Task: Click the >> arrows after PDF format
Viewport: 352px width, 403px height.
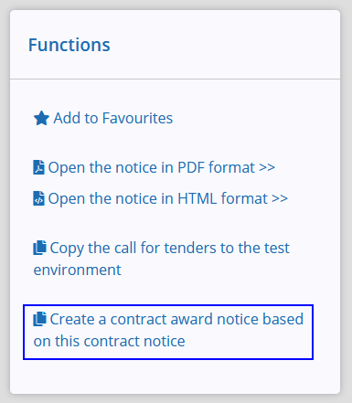Action: coord(267,168)
